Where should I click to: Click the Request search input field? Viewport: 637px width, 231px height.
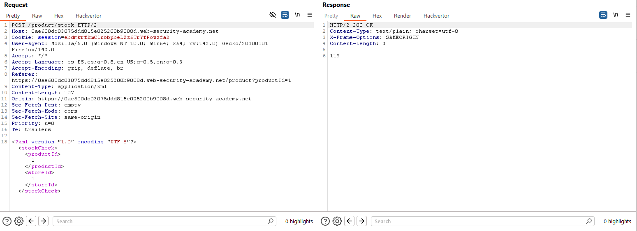pos(160,221)
